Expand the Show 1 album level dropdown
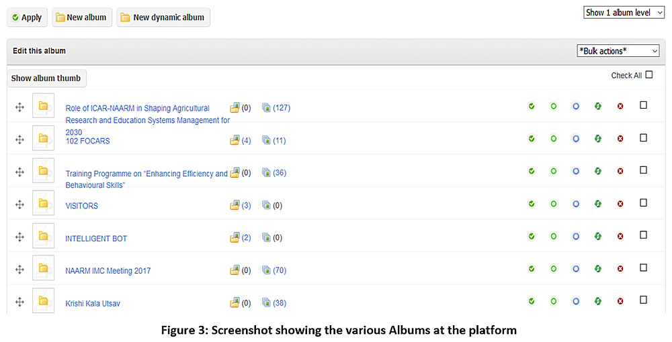Viewport: 672px width, 342px height. pyautogui.click(x=624, y=12)
